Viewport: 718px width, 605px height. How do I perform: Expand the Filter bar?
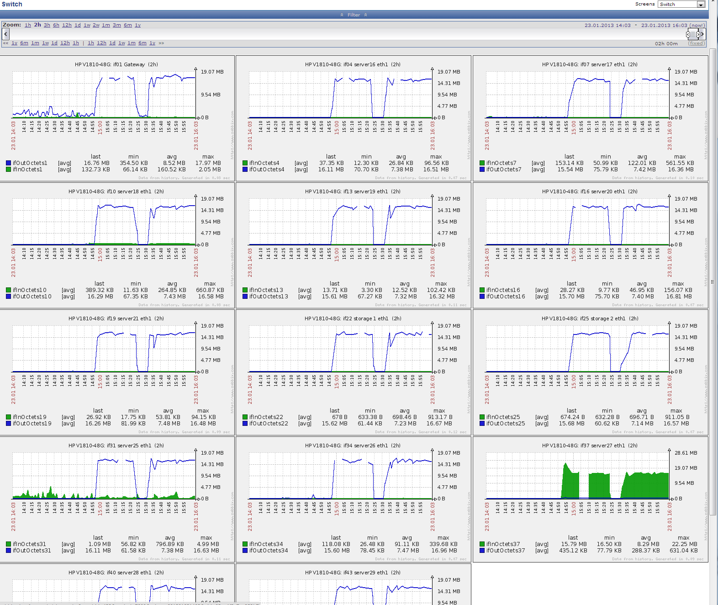click(x=354, y=15)
